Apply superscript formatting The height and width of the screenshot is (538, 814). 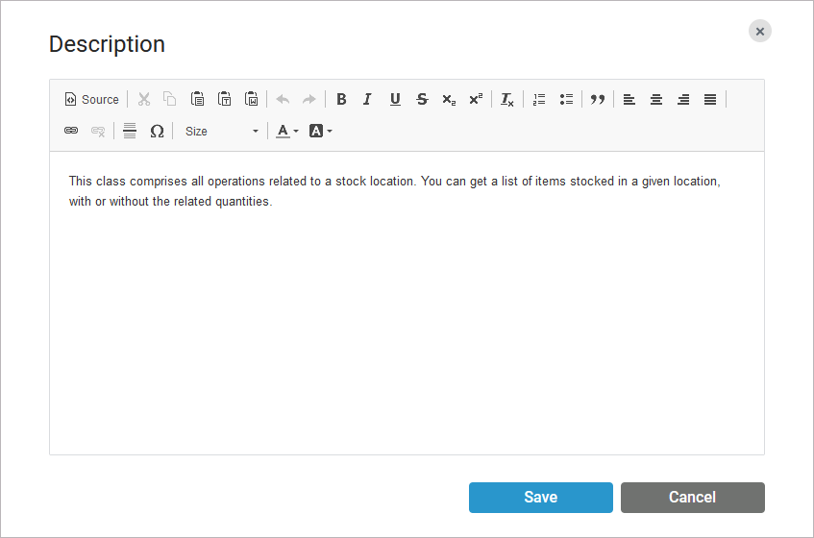(476, 99)
